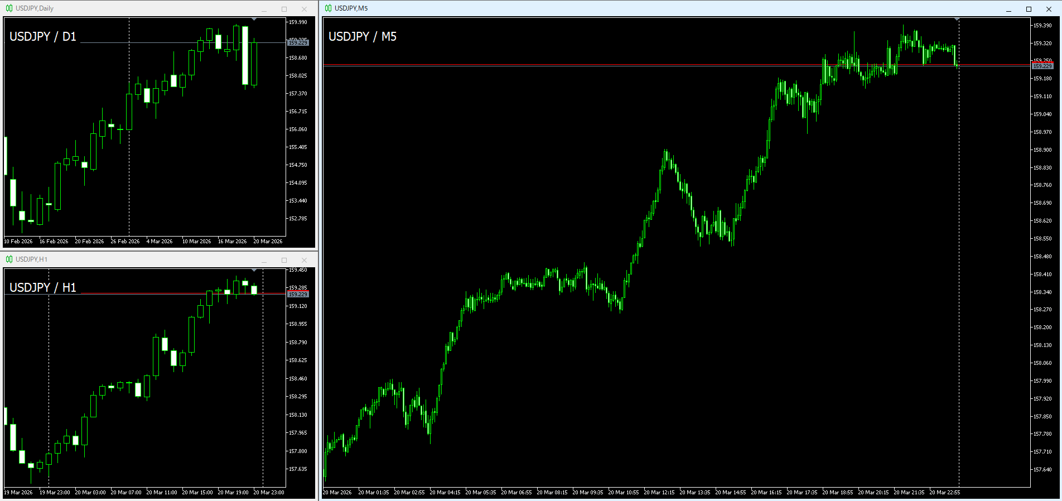1062x501 pixels.
Task: Click the chart shift triangle on H1 chart
Action: click(254, 271)
